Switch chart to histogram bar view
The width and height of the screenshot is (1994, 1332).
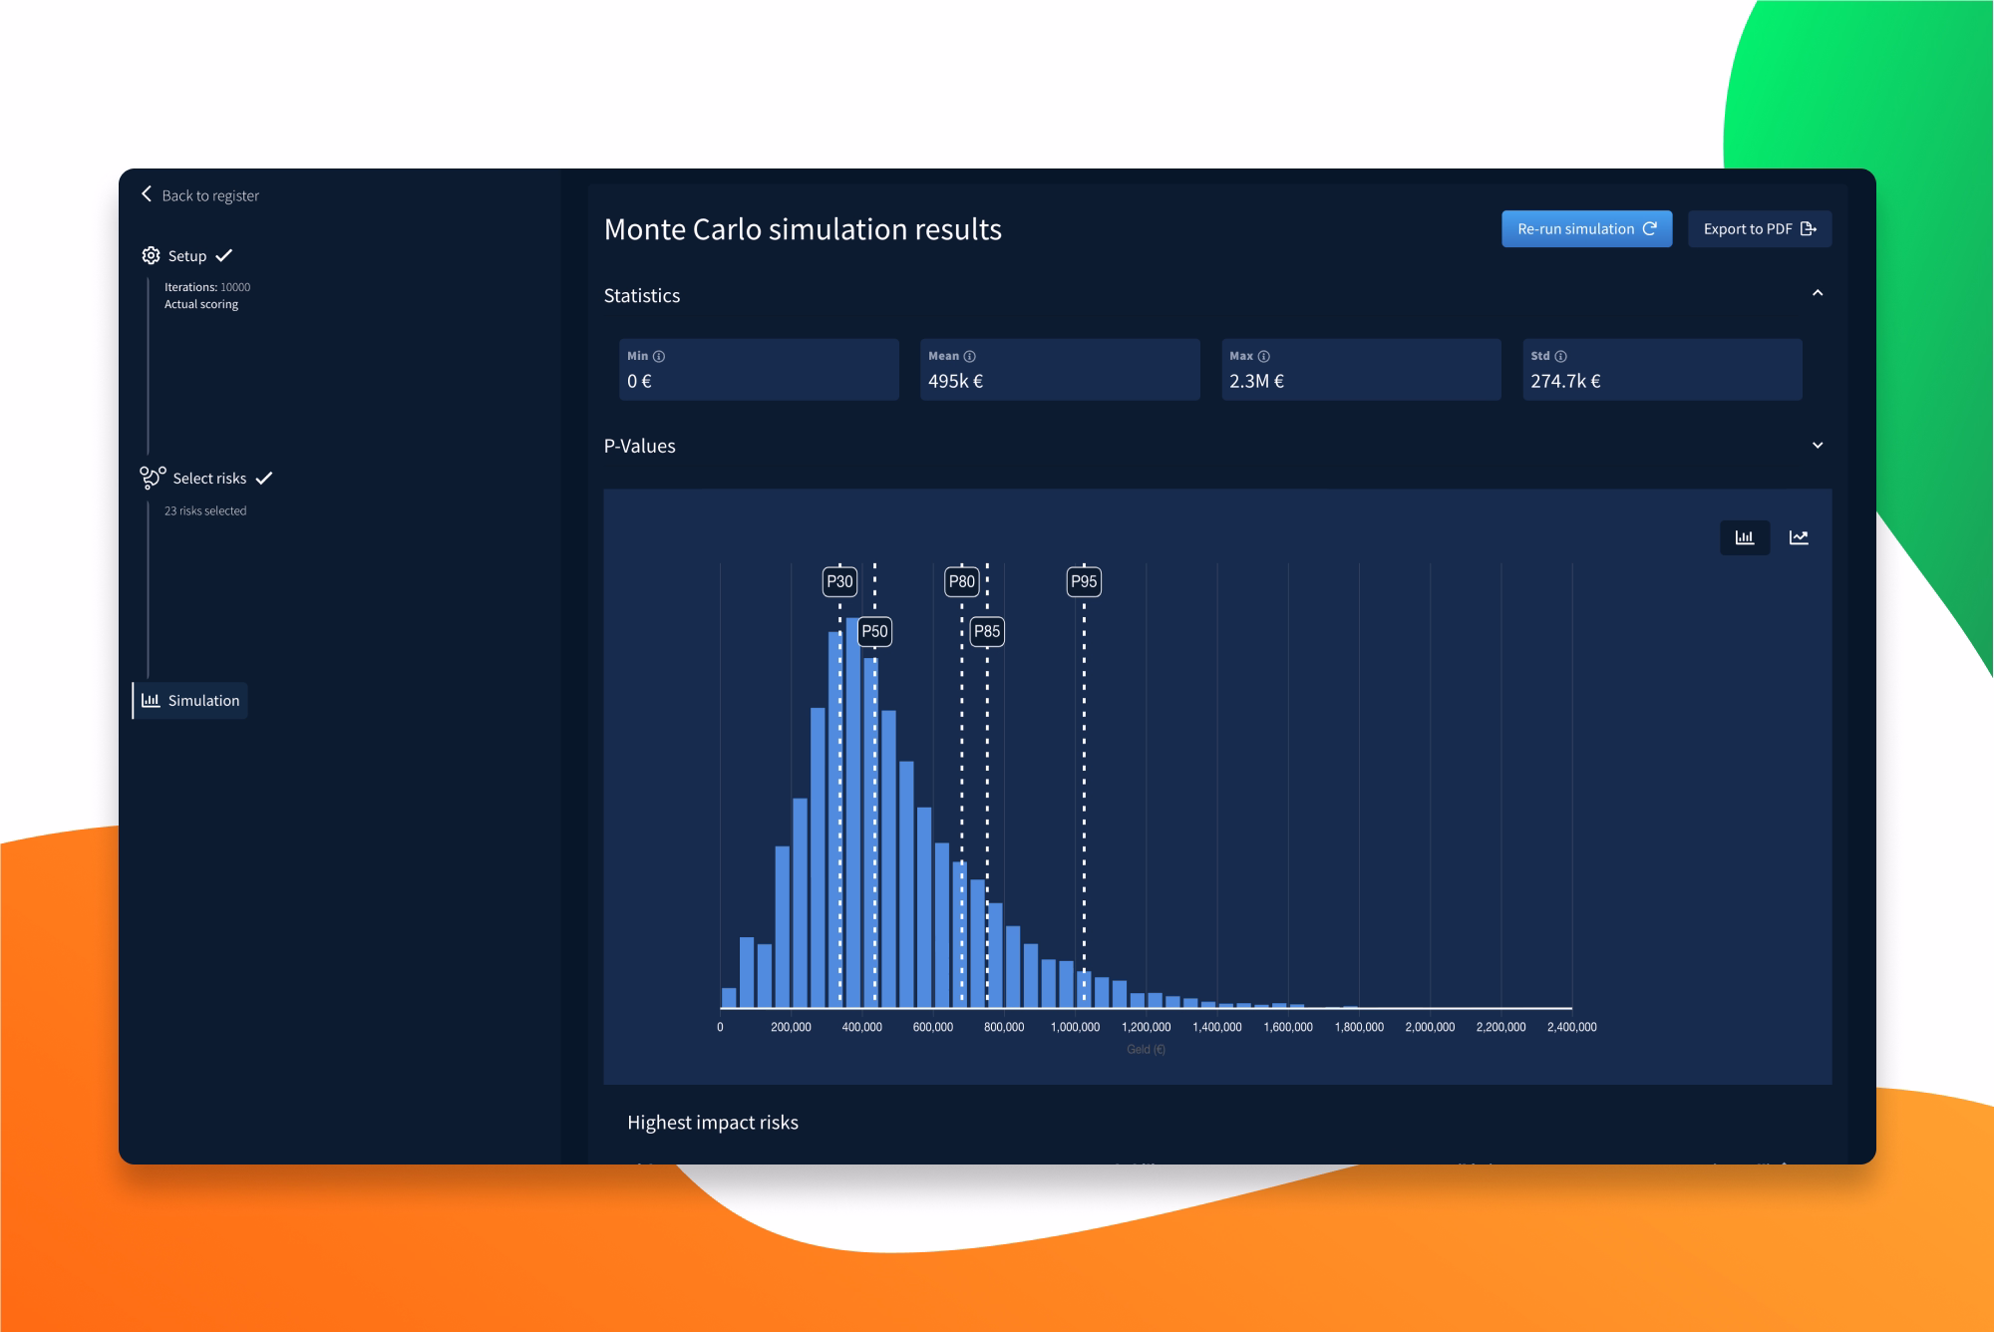[1744, 537]
